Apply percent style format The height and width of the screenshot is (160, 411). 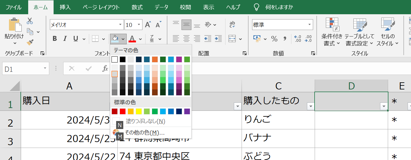[274, 39]
